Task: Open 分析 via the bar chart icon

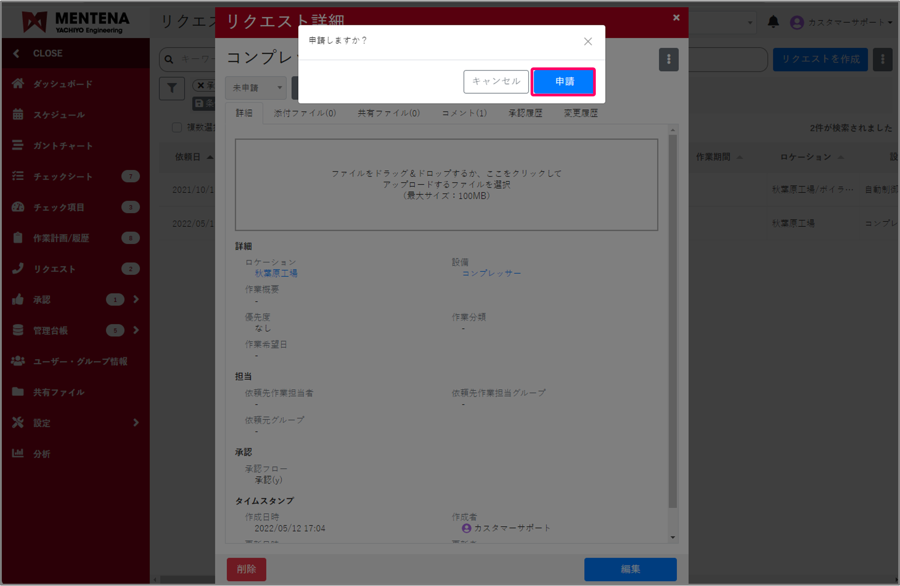Action: (18, 453)
